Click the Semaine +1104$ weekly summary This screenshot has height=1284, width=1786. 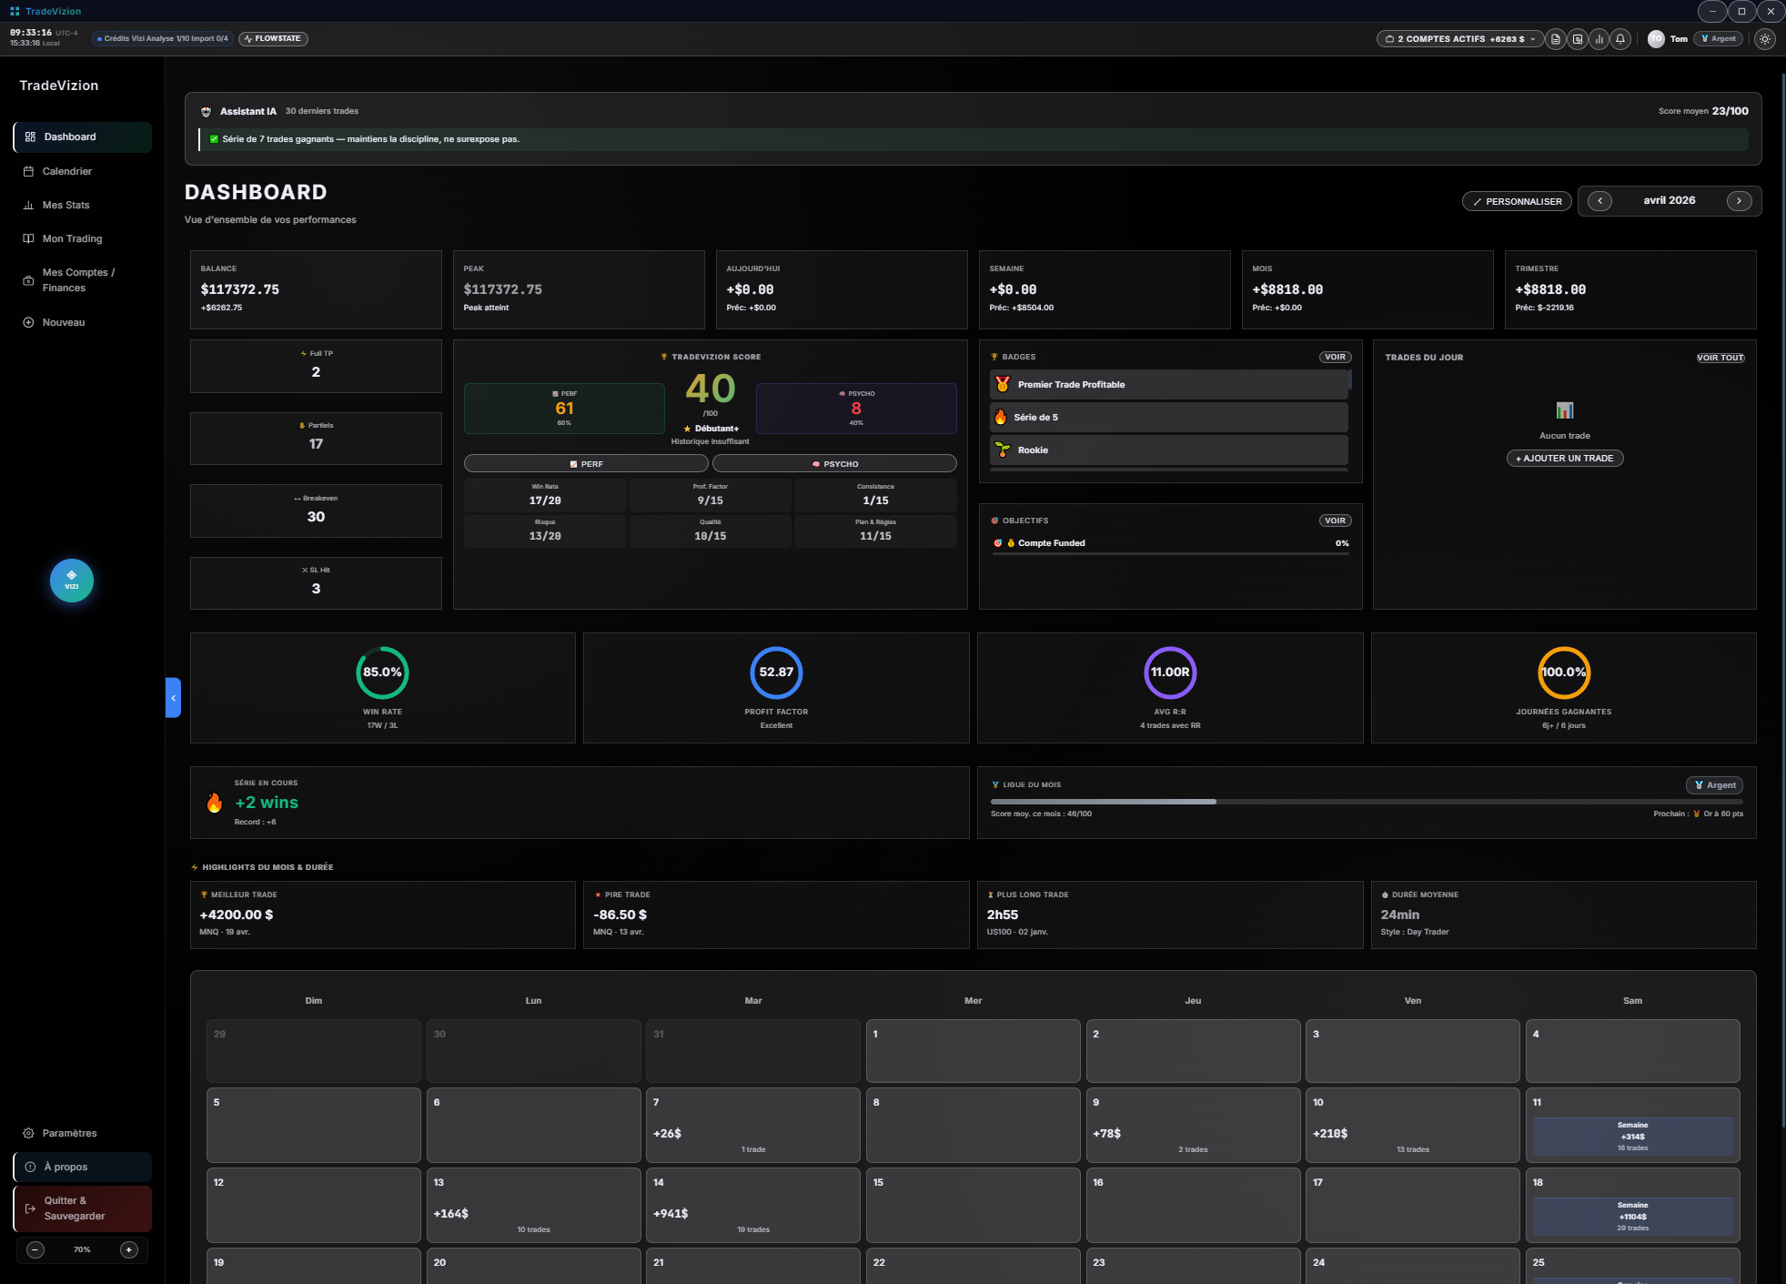1633,1217
